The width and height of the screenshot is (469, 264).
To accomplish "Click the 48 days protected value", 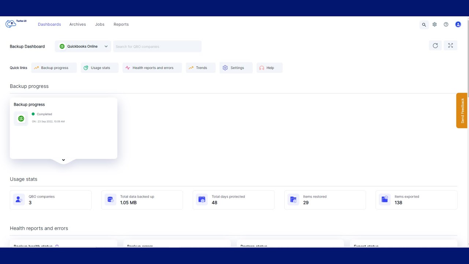I will point(214,202).
